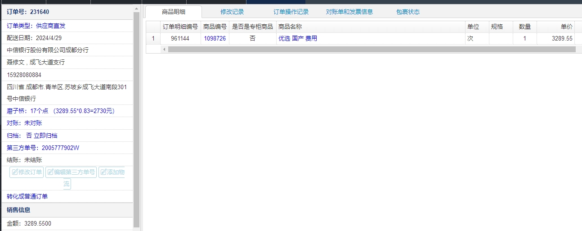Image resolution: width=582 pixels, height=231 pixels.
Task: Select the cell 961144
Action: tap(180, 39)
